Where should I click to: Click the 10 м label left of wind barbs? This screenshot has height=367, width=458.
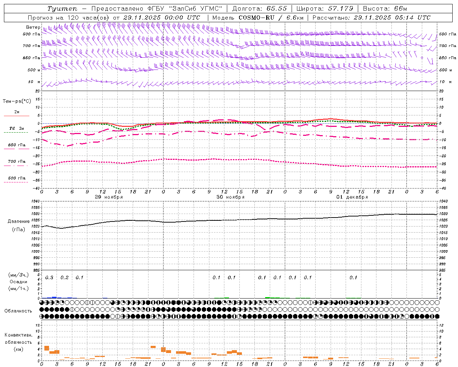click(34, 82)
